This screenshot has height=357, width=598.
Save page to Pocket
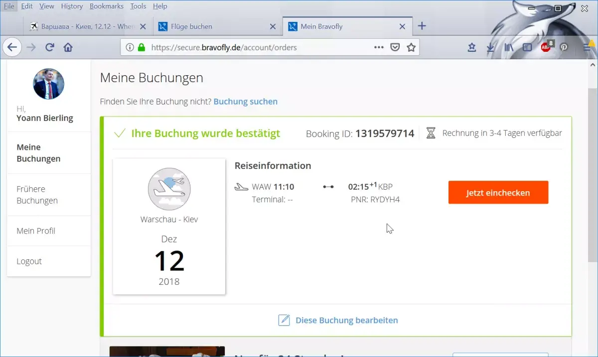pyautogui.click(x=395, y=47)
